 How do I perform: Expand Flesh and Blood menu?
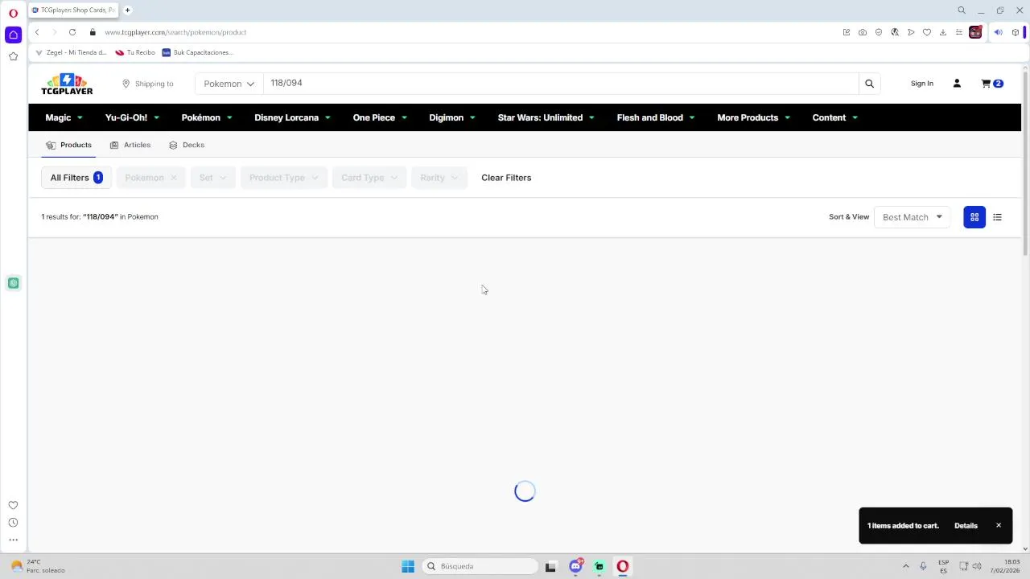[656, 117]
